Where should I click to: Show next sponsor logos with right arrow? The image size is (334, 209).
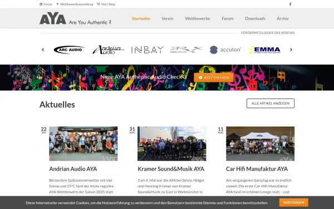291,50
